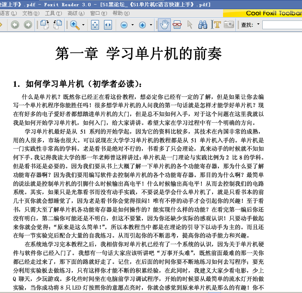This screenshot has height=293, width=302.
Task: Take snapshot with camera tool
Action: tap(229, 25)
